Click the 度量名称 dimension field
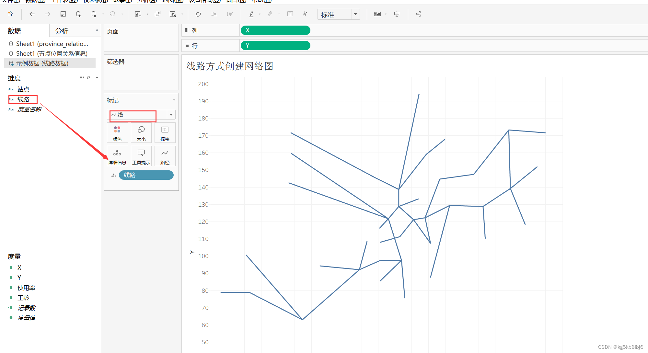 coord(29,109)
